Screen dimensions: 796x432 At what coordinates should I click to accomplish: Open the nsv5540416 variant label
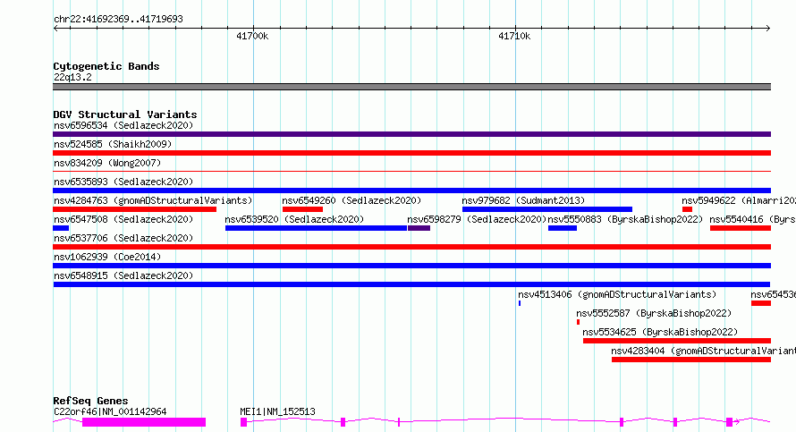click(752, 219)
